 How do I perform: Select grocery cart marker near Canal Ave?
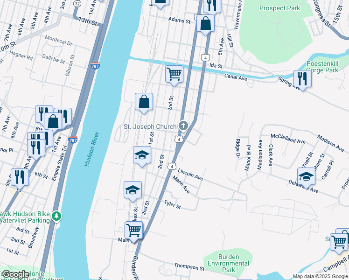tap(174, 76)
